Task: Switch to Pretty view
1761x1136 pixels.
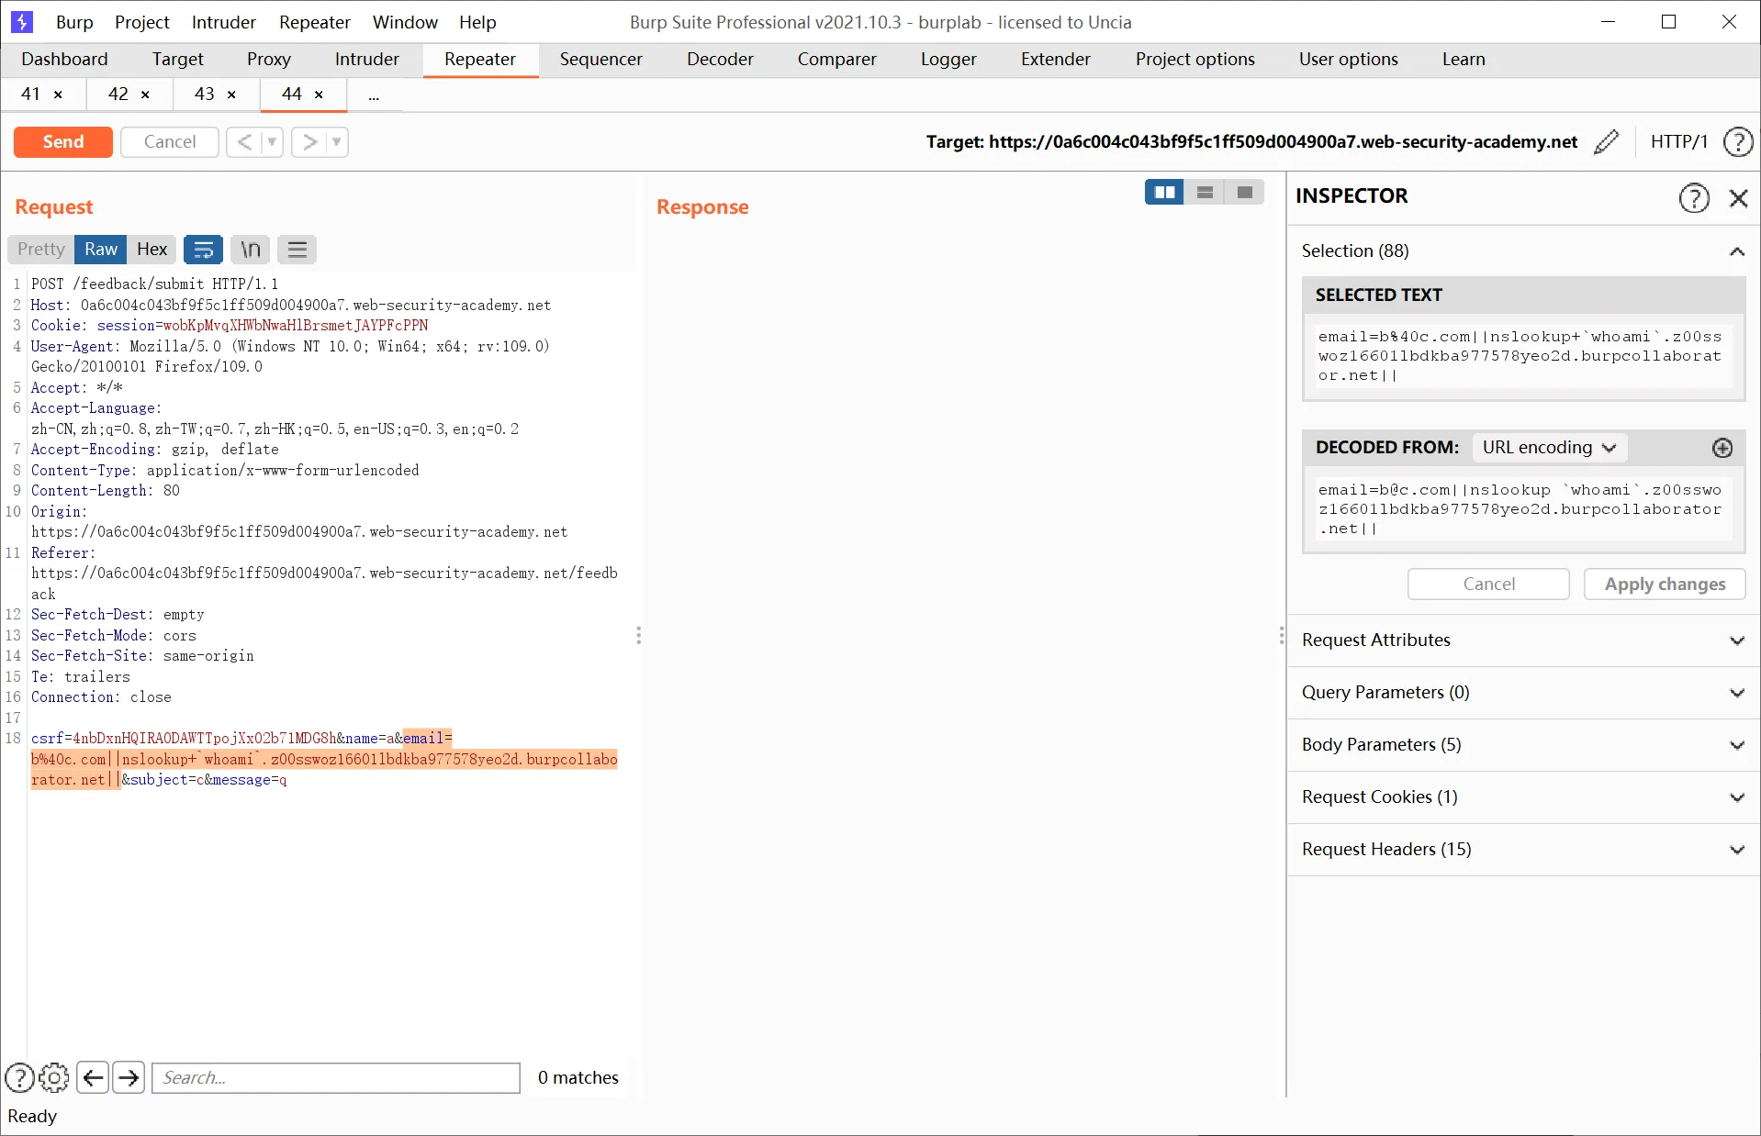Action: click(41, 250)
